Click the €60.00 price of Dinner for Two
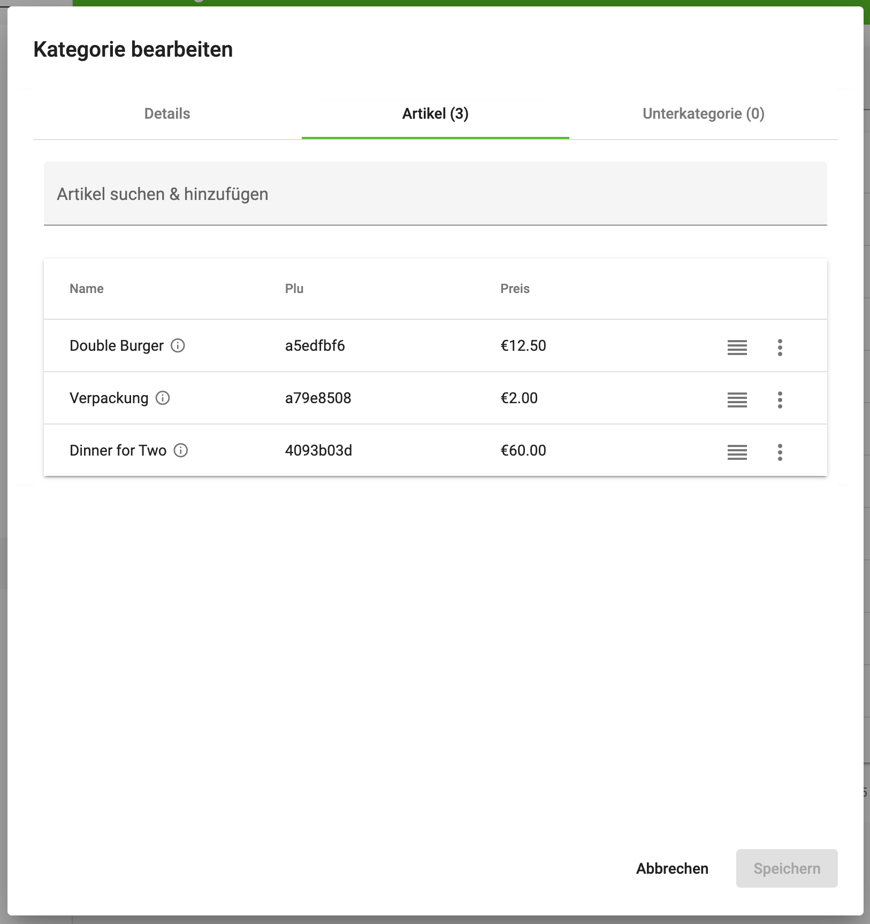 tap(523, 451)
